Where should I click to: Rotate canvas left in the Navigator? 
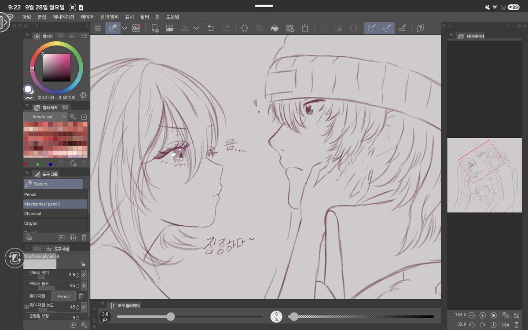472,325
